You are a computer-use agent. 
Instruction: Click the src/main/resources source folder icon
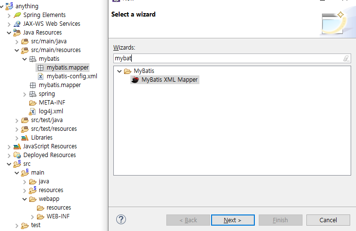coord(25,50)
